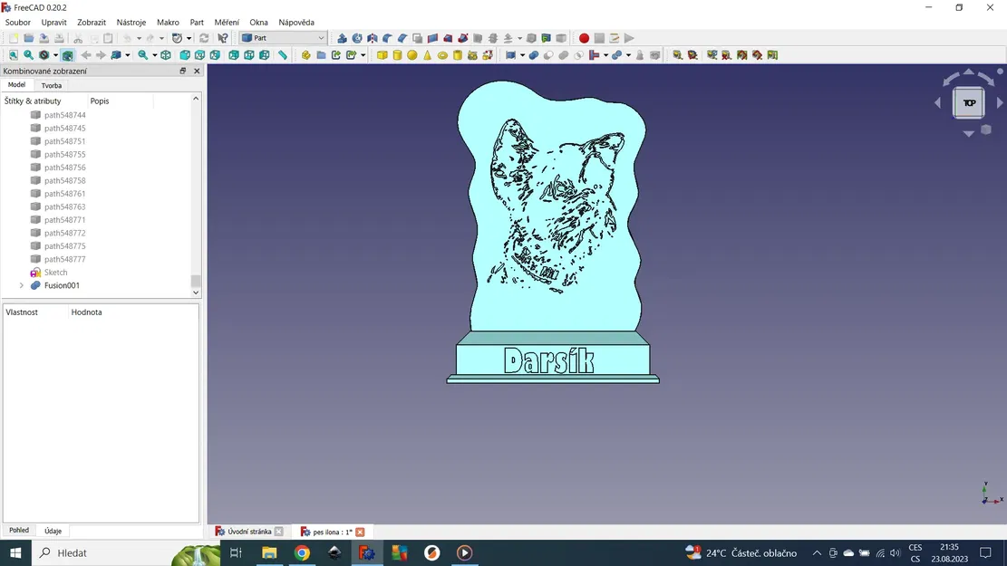Image resolution: width=1007 pixels, height=566 pixels.
Task: Open the link view dropdown arrow
Action: click(128, 55)
